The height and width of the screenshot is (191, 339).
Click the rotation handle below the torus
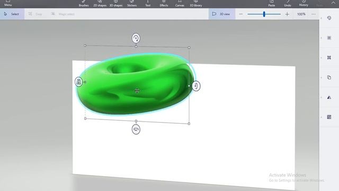pos(136,129)
